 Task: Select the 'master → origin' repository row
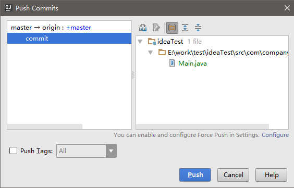point(69,28)
